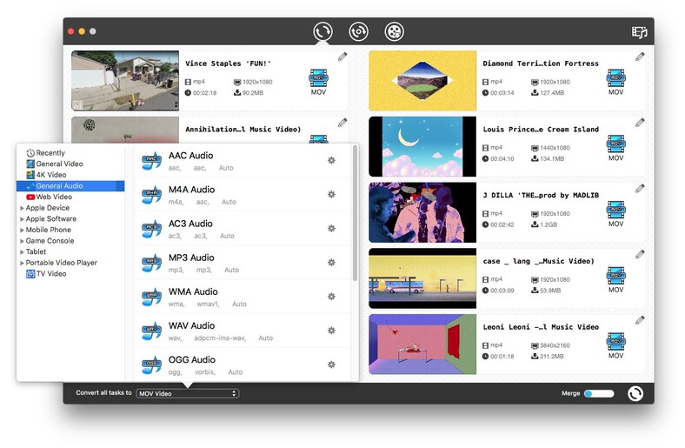
Task: Open the film reel toolbox icon in toolbar
Action: pos(394,31)
